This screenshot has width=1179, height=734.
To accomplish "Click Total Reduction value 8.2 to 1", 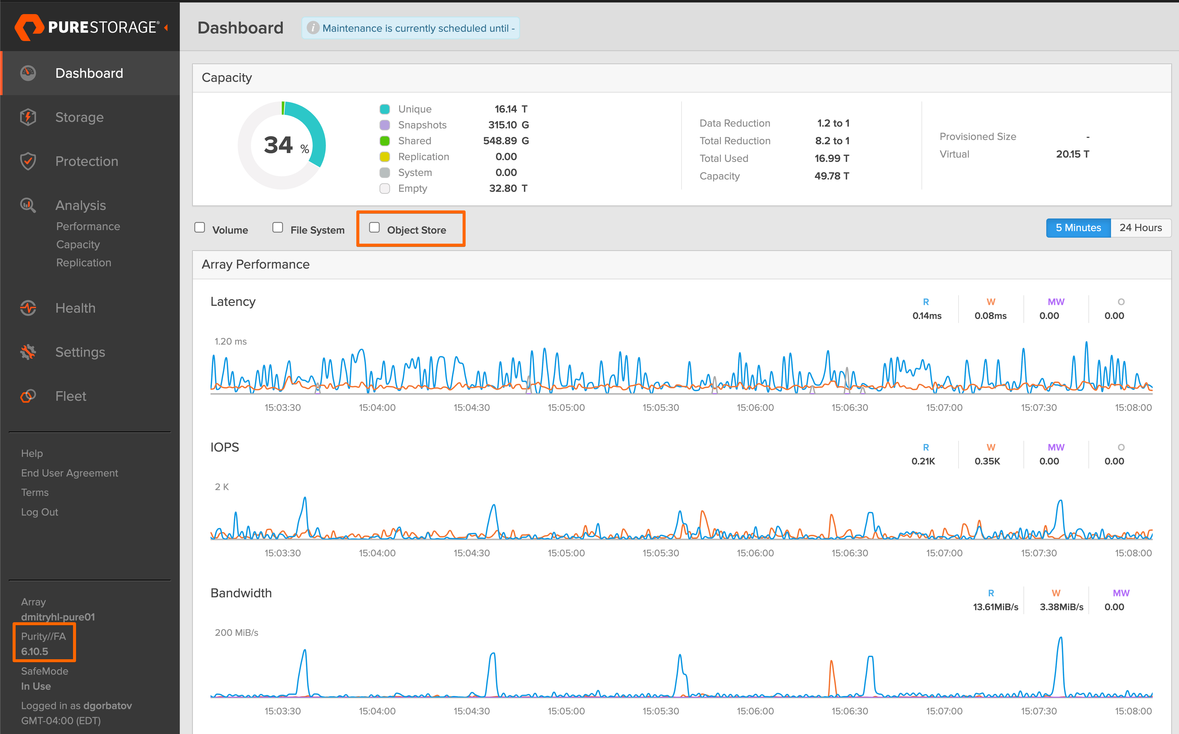I will (x=832, y=141).
